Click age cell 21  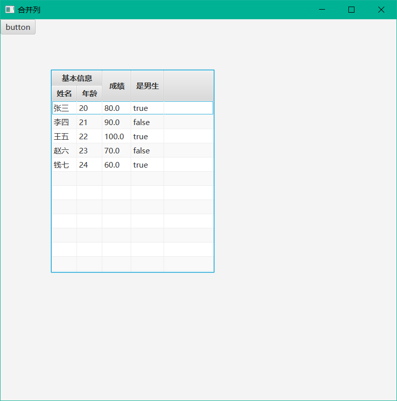[x=89, y=122]
